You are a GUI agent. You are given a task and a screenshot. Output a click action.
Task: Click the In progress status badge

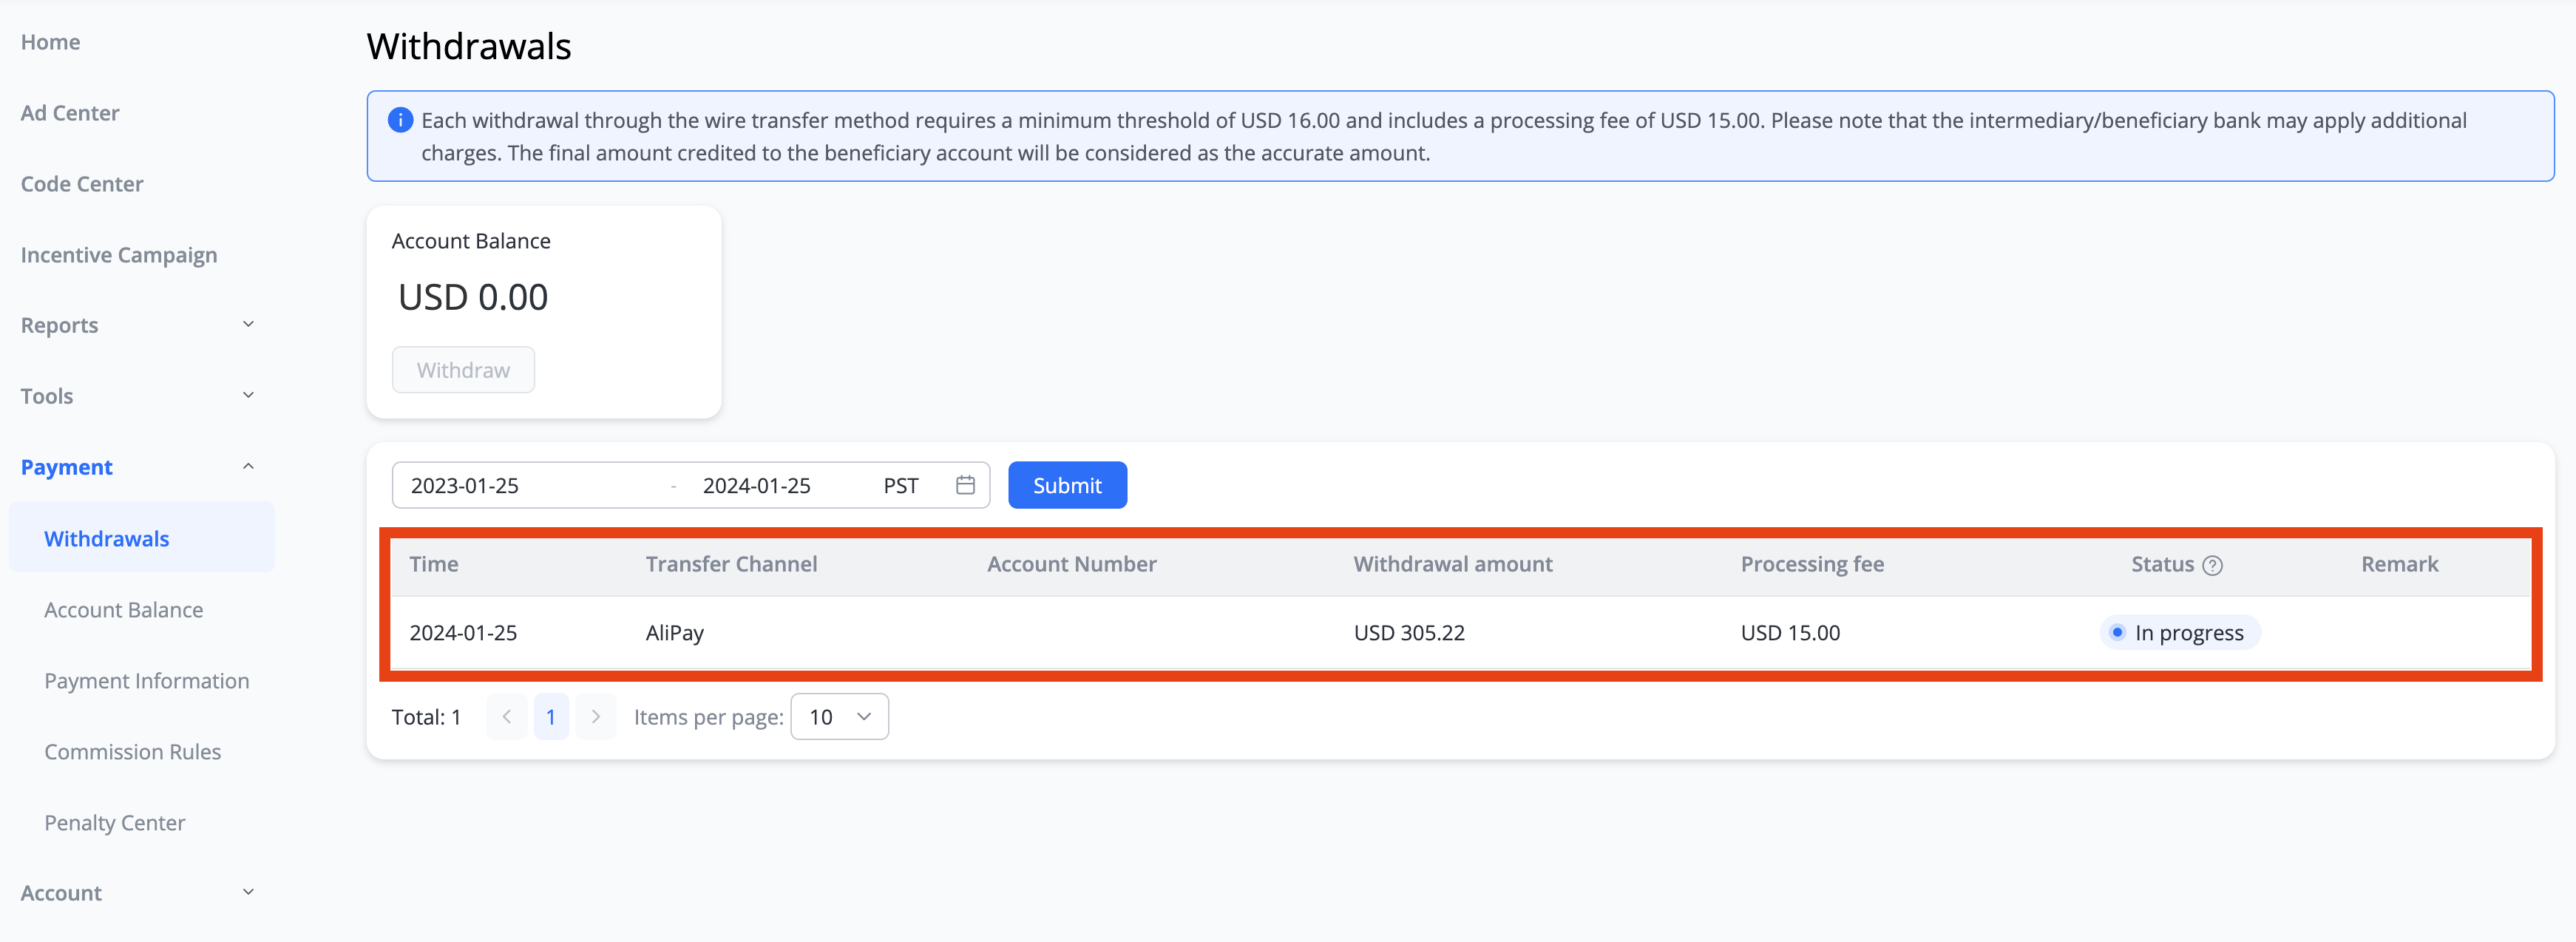click(x=2180, y=633)
